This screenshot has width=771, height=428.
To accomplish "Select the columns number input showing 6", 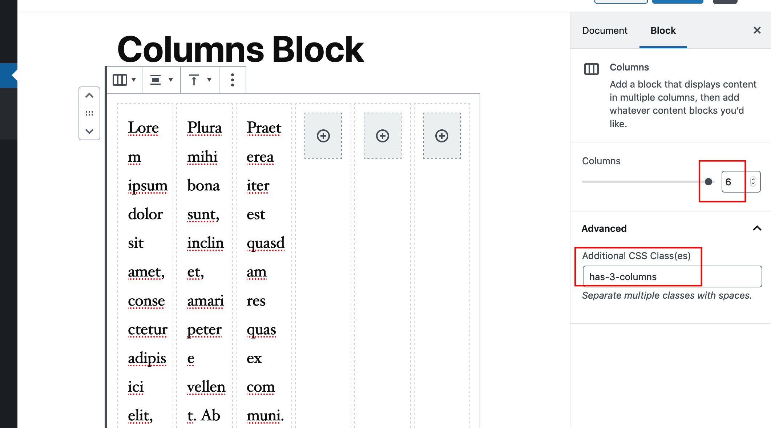I will coord(731,182).
